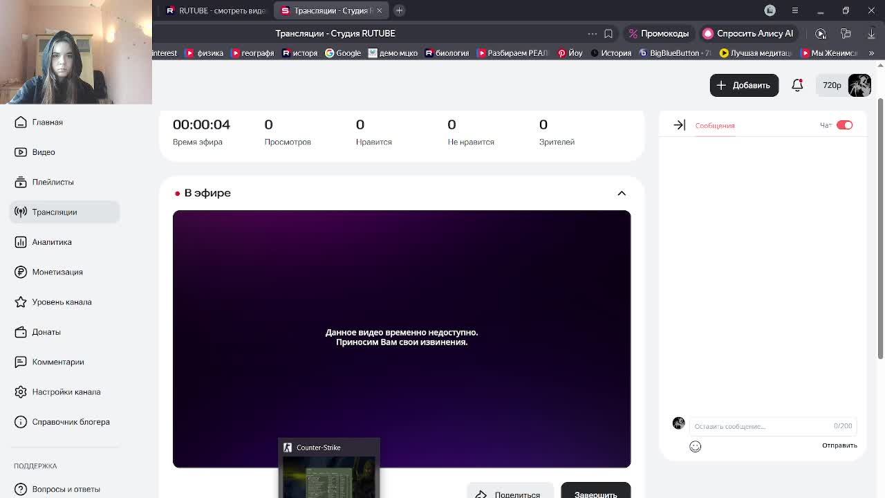885x498 pixels.
Task: Click the browser profile icon in title bar
Action: point(770,10)
